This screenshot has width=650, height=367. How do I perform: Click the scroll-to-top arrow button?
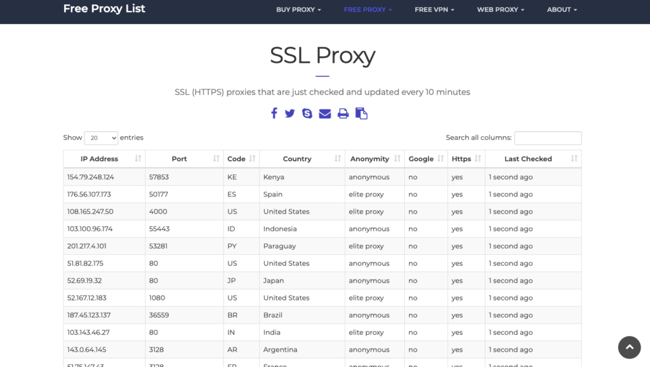(629, 347)
